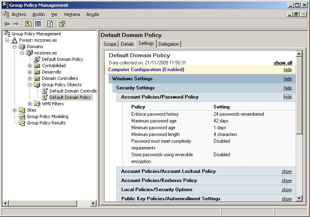Collapse the Forest: mczones.es node
This screenshot has width=310, height=217.
pos(7,41)
